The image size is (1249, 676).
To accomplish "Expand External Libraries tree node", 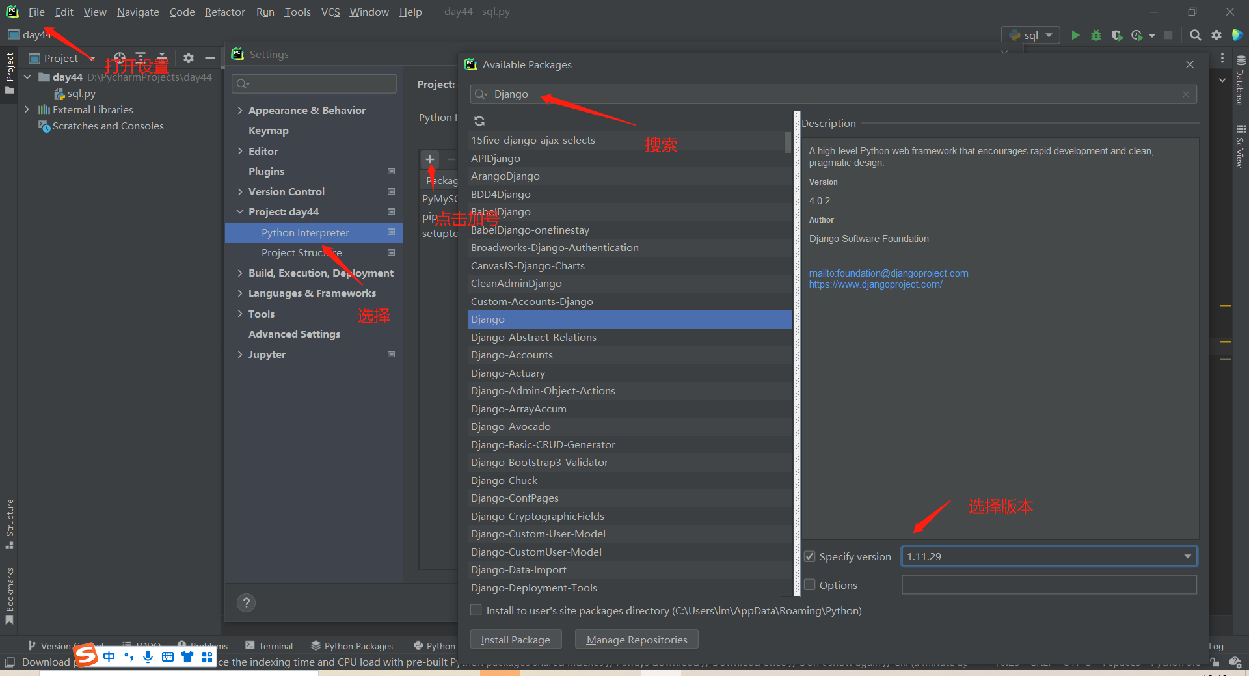I will click(x=27, y=109).
